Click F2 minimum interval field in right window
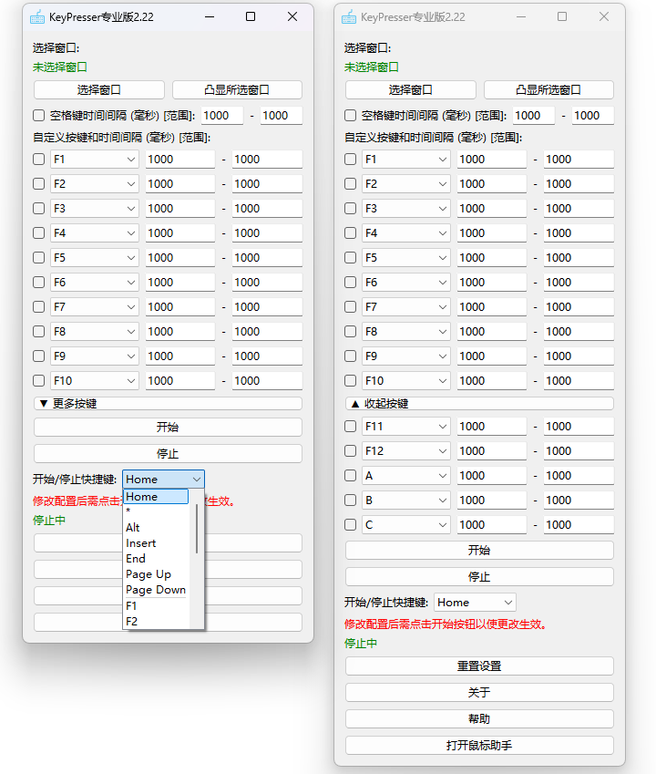Image resolution: width=656 pixels, height=774 pixels. pyautogui.click(x=492, y=184)
